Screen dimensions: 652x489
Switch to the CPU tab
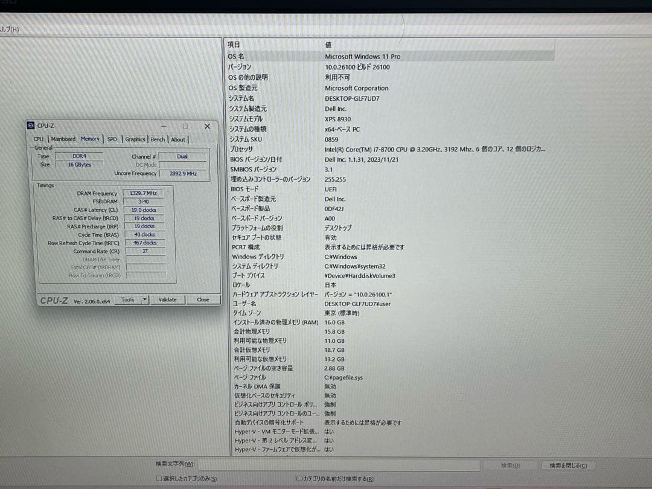tap(38, 139)
